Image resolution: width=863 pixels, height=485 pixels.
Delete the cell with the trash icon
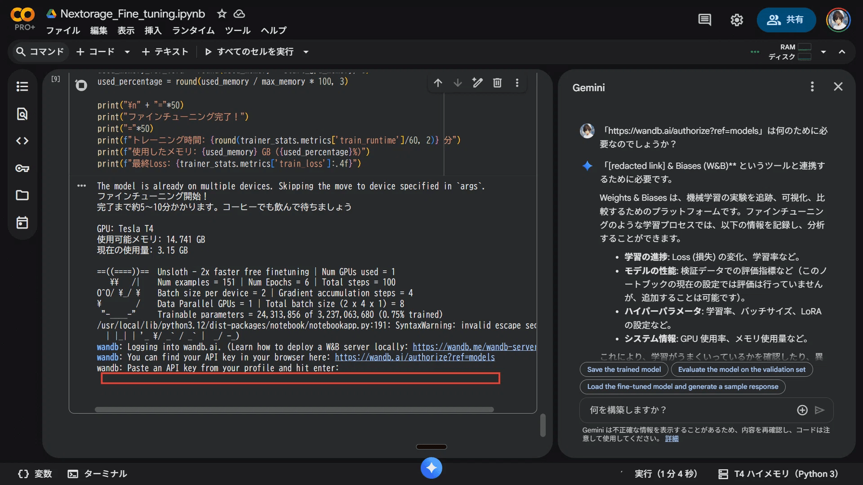click(x=497, y=83)
